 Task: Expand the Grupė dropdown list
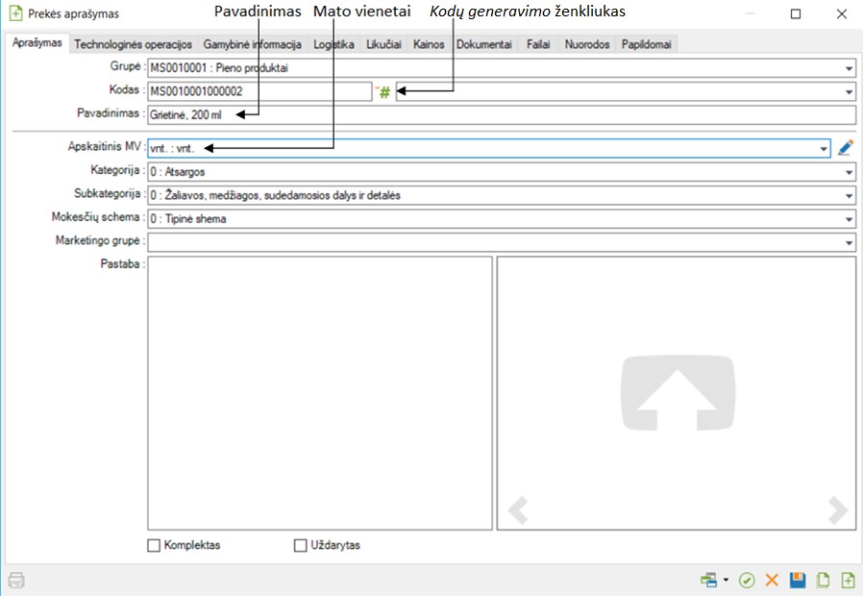(850, 69)
